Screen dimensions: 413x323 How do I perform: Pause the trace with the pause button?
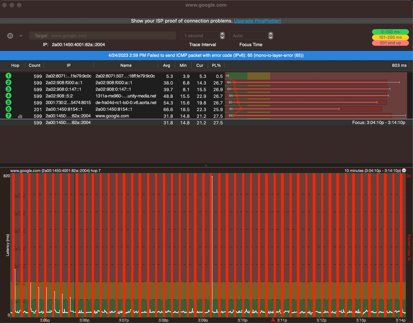(x=10, y=36)
